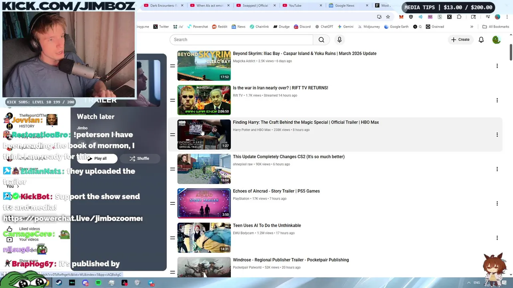Click Play all on Watch later playlist
Image resolution: width=513 pixels, height=288 pixels.
97,158
